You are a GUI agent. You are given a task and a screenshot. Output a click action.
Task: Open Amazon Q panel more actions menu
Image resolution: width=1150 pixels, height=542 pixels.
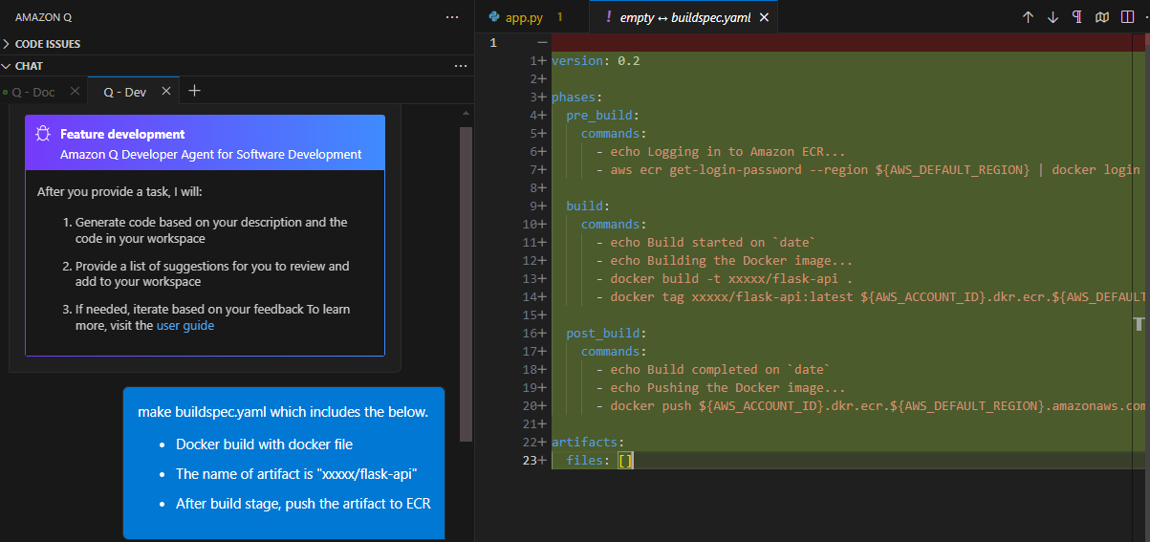pos(452,17)
